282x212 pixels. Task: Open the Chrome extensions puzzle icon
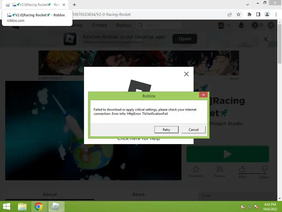249,14
